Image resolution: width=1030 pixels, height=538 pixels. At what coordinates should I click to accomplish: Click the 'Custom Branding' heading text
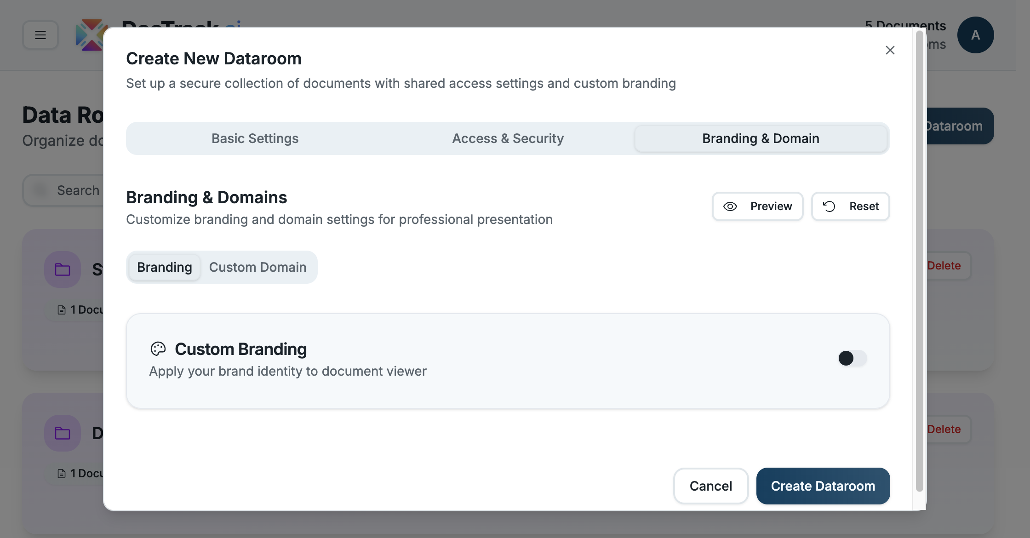(x=240, y=349)
